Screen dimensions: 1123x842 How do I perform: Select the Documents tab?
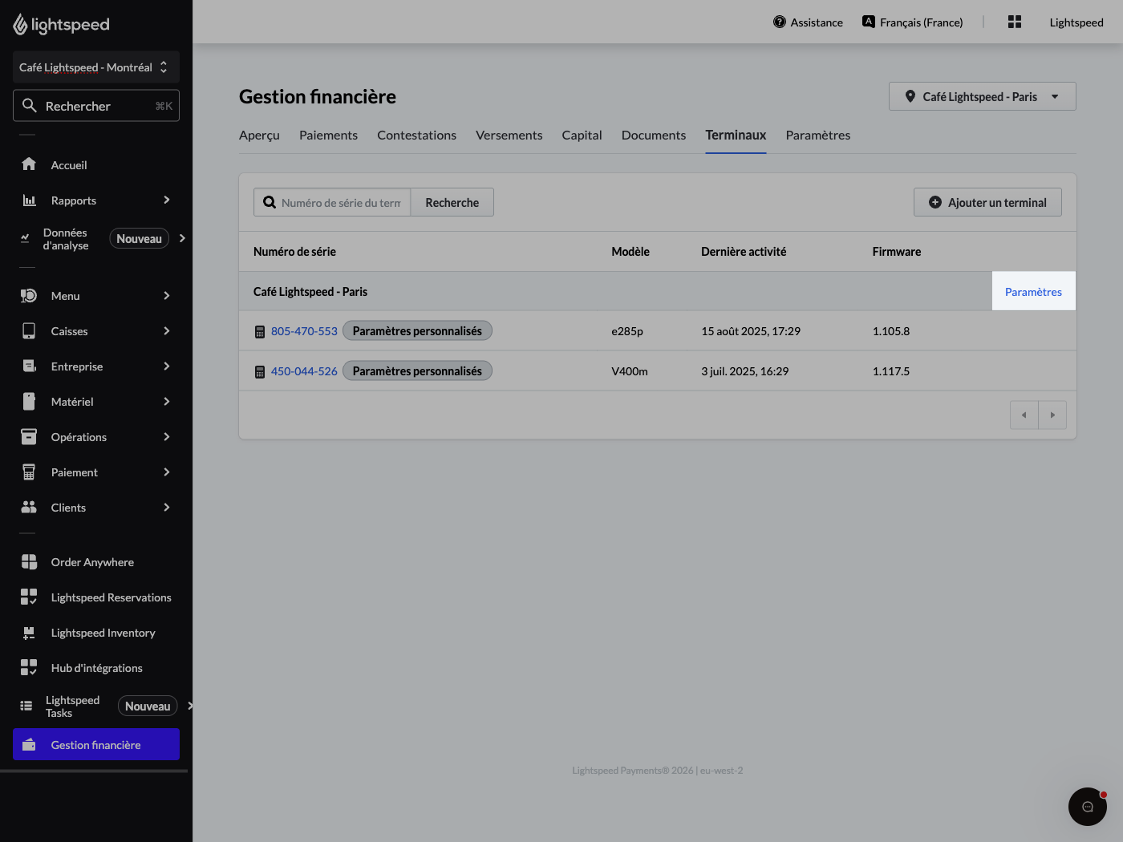pos(654,136)
